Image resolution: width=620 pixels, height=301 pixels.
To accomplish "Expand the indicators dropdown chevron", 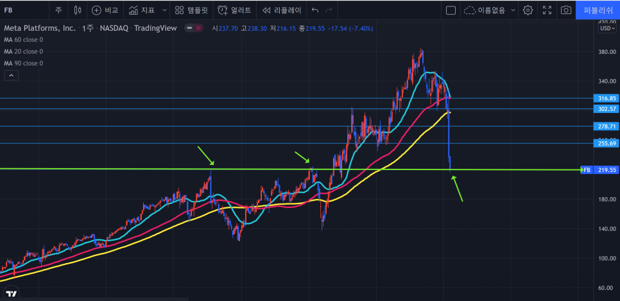I will (x=164, y=10).
